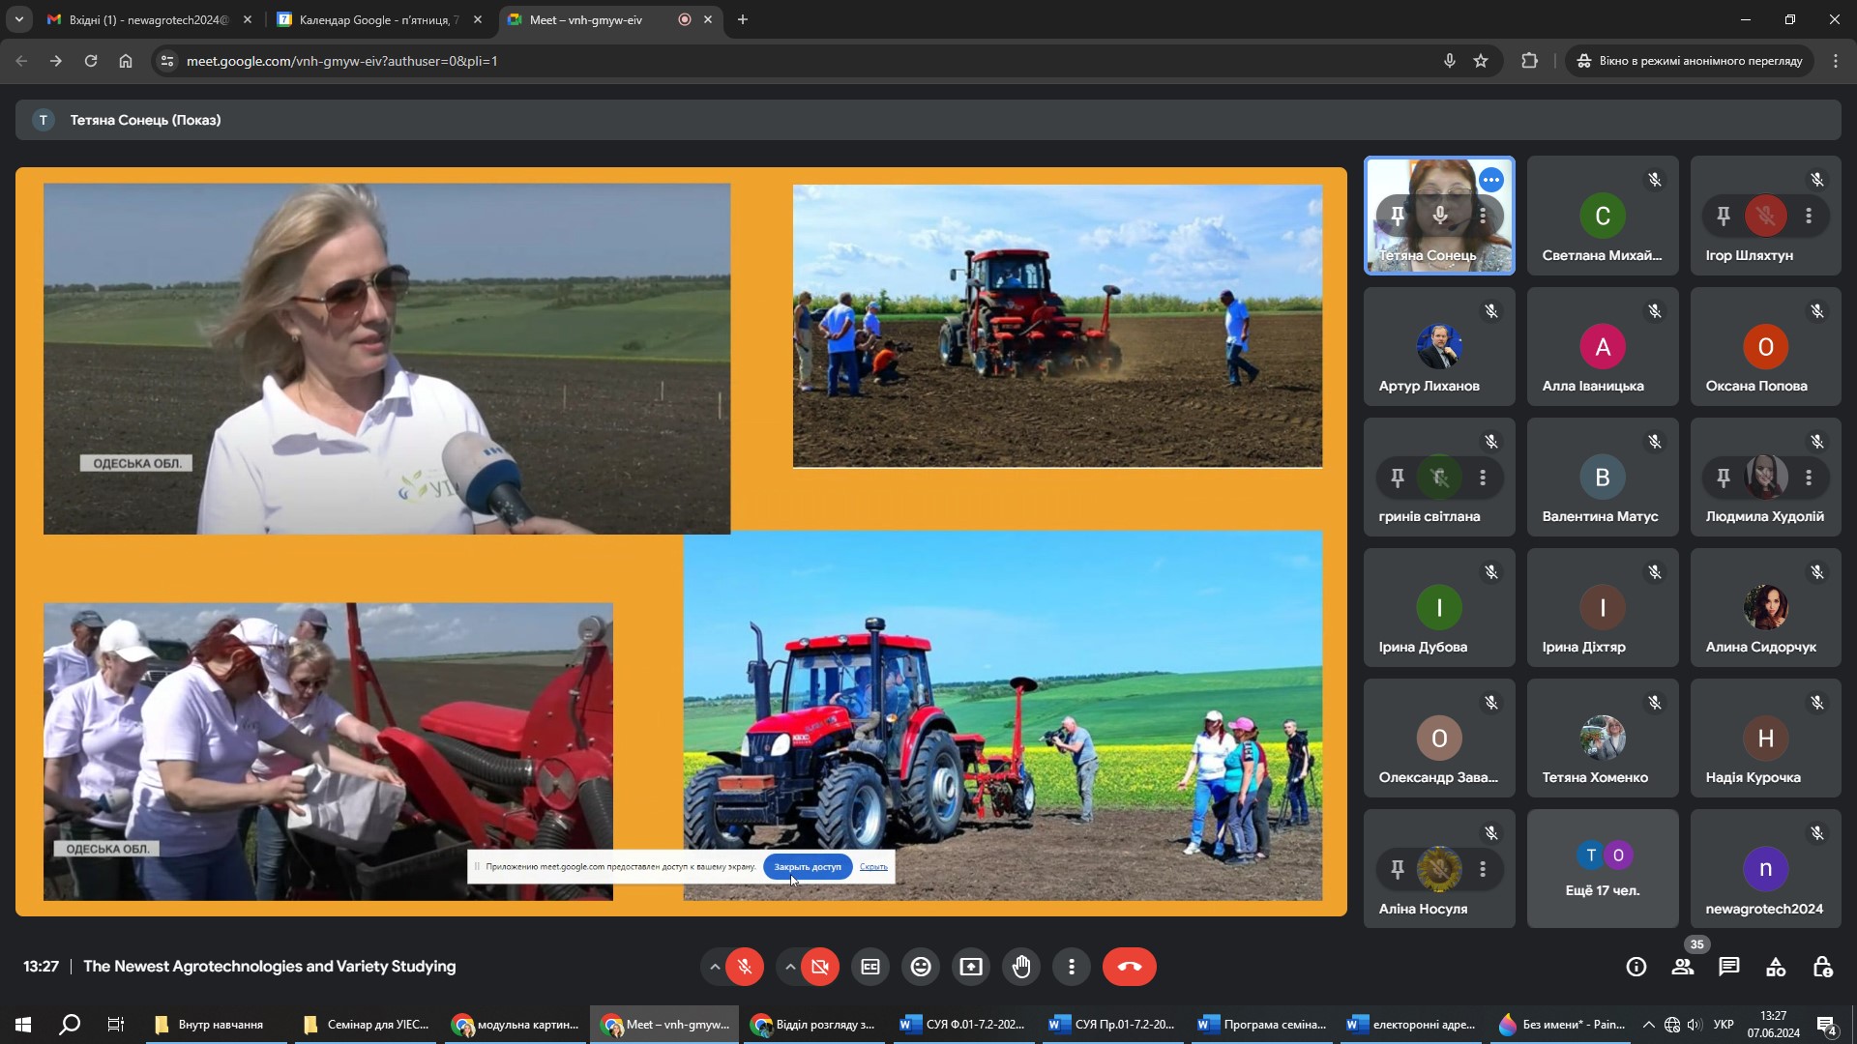
Task: Open the emoji reactions button
Action: pos(921,967)
